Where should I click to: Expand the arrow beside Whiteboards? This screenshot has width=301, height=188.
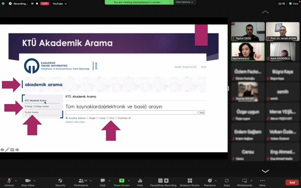point(251,181)
